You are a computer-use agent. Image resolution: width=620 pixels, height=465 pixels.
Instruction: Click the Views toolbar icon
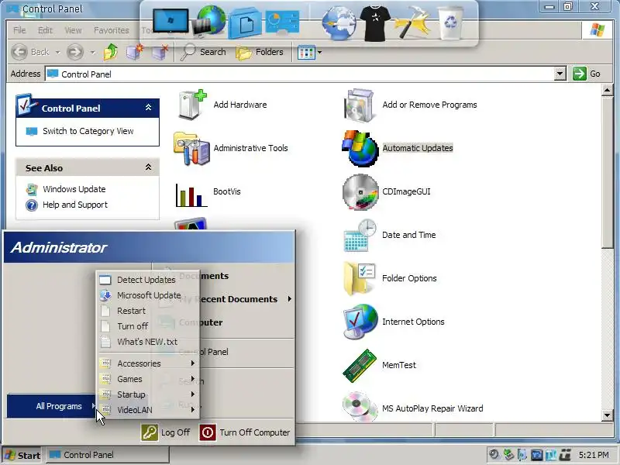pyautogui.click(x=306, y=52)
